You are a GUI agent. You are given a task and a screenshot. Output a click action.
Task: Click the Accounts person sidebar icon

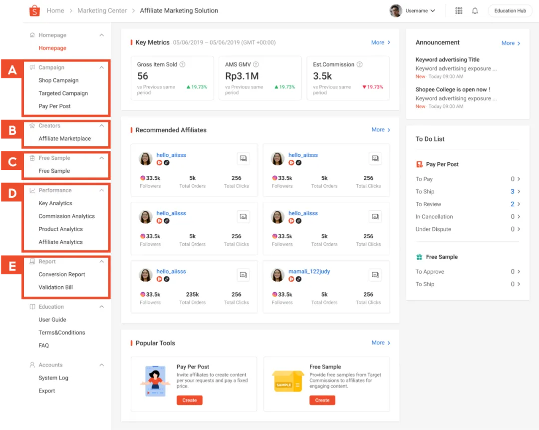pos(32,365)
